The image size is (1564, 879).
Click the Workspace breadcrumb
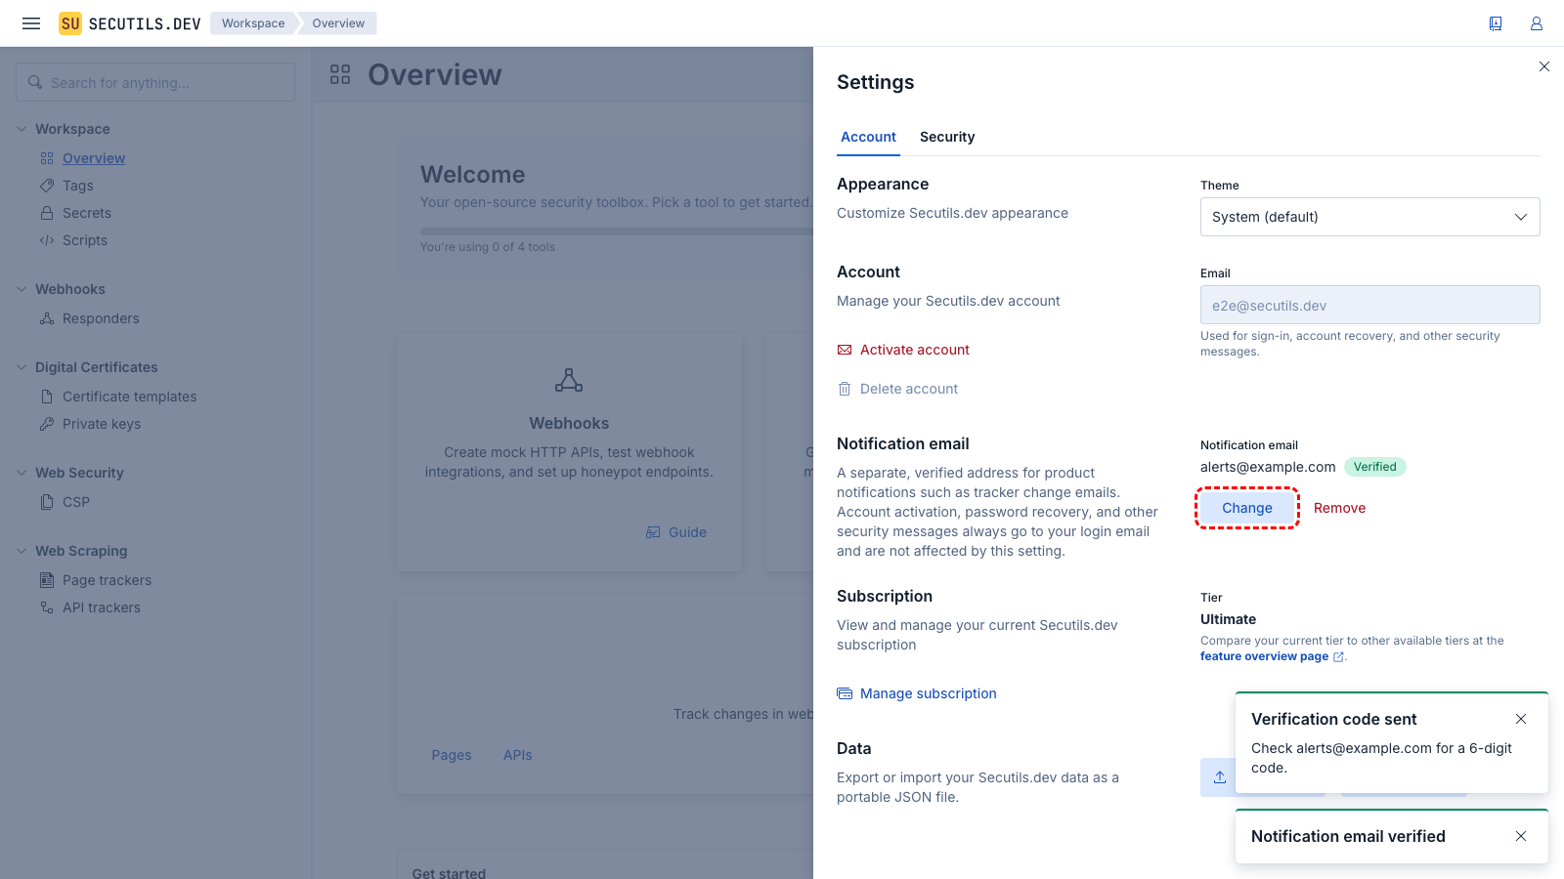tap(253, 23)
